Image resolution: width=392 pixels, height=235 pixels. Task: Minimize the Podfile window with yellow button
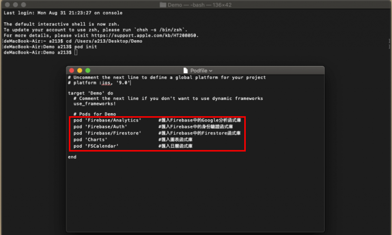pos(80,70)
